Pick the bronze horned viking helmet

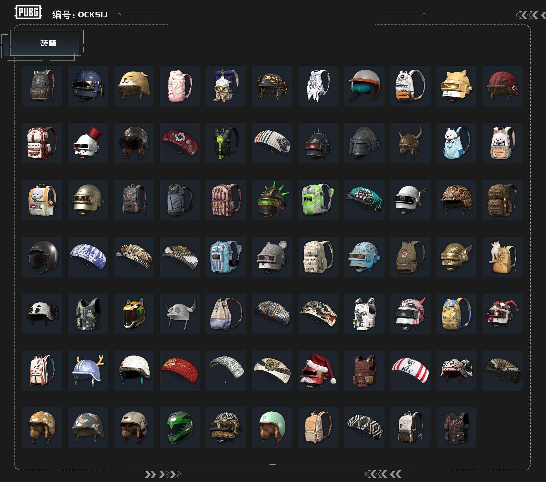[x=411, y=143]
